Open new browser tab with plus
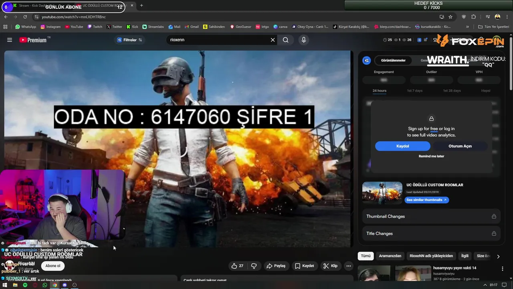The width and height of the screenshot is (513, 289). (141, 5)
